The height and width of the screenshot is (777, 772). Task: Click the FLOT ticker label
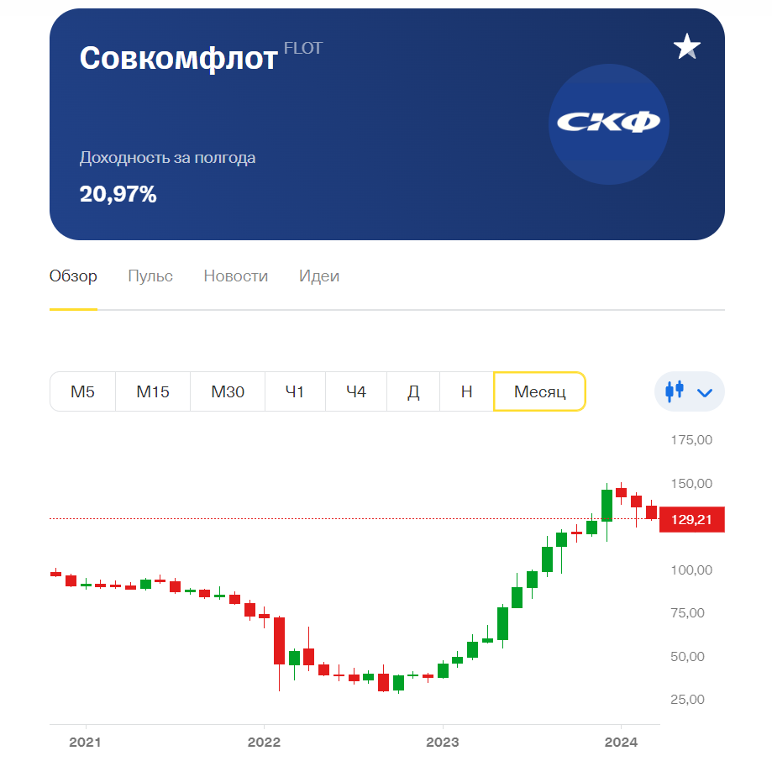coord(303,48)
